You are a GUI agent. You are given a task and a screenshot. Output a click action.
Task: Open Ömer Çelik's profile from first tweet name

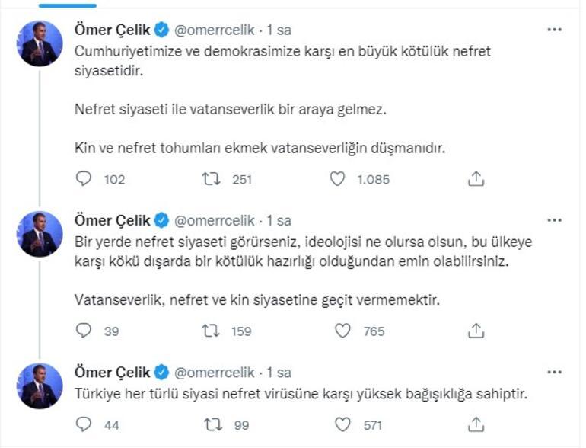113,30
